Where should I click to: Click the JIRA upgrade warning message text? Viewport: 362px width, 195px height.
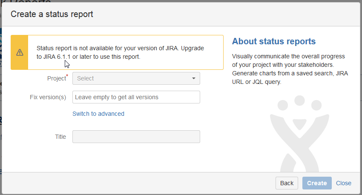(120, 52)
